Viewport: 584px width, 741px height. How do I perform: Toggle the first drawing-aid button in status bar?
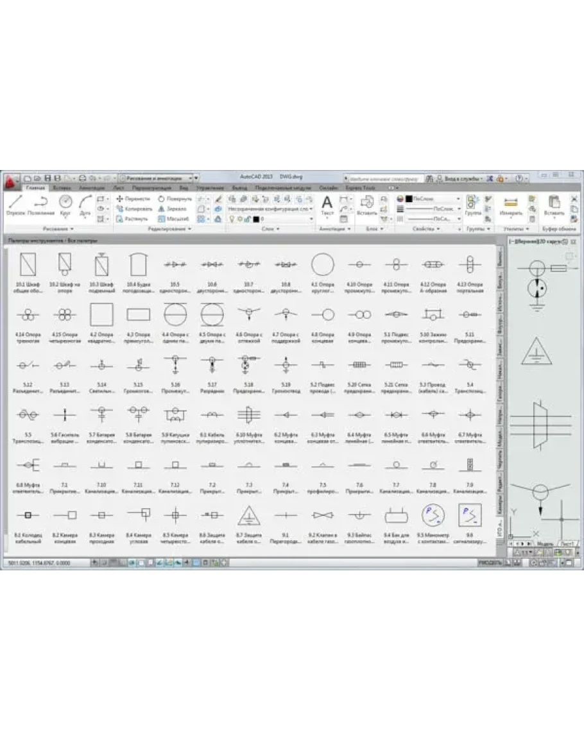point(94,563)
